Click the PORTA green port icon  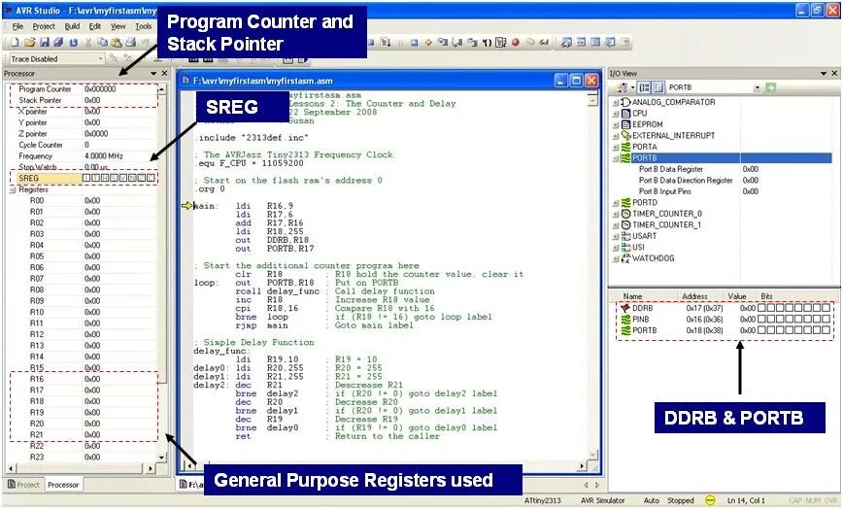[625, 147]
